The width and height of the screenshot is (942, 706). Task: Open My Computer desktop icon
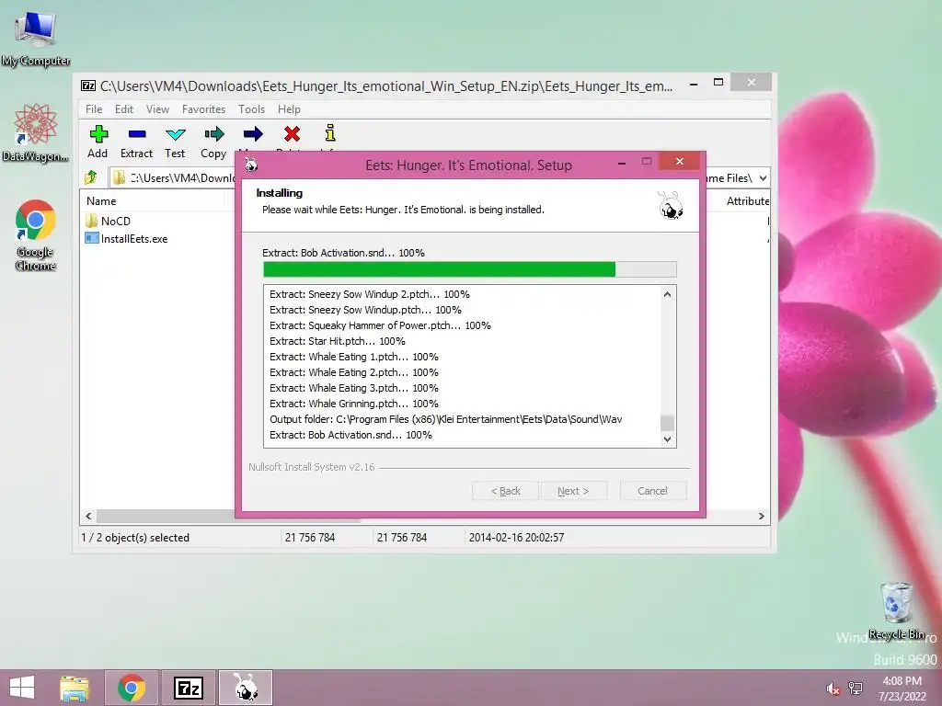36,37
